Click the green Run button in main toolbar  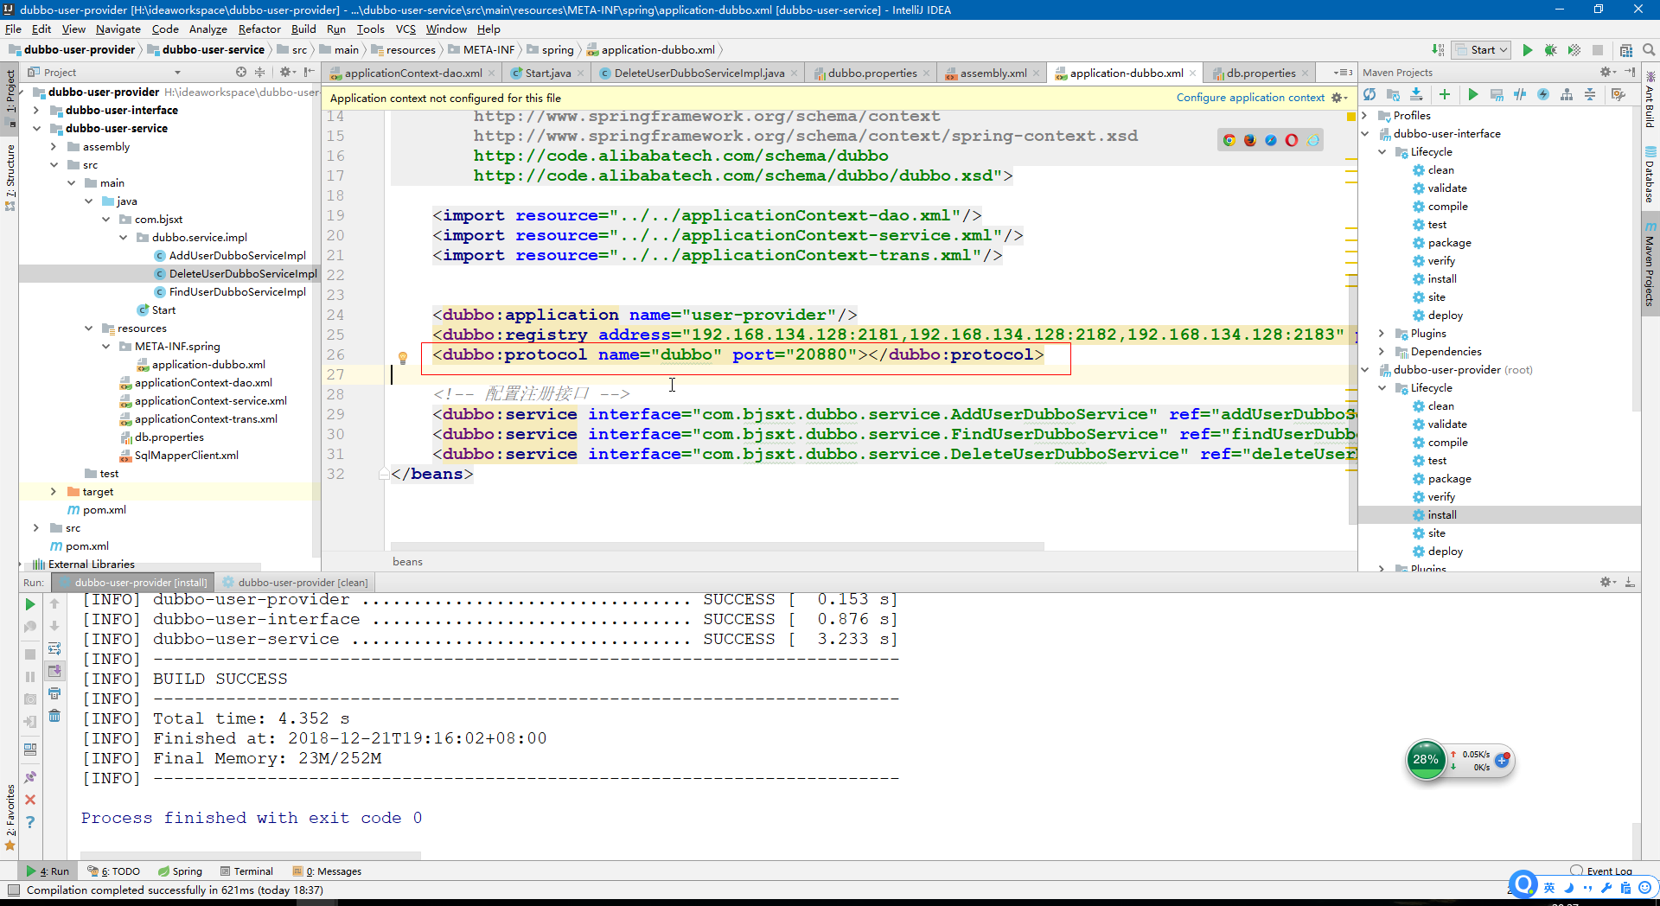(1527, 50)
